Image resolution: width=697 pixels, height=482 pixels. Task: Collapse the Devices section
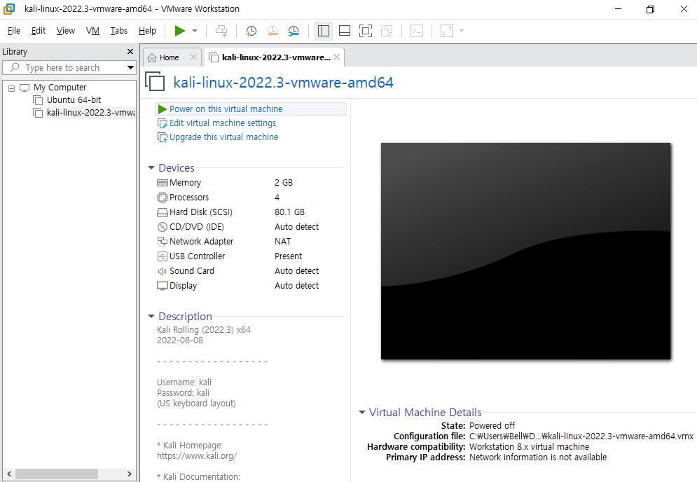[151, 167]
